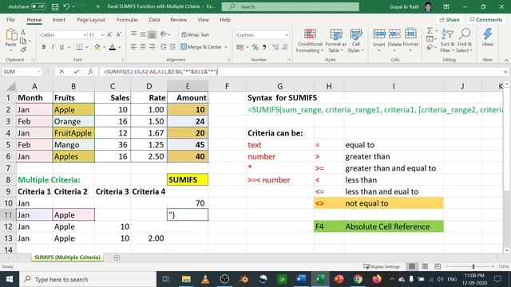Click the Insert Function fx icon
The width and height of the screenshot is (511, 287).
[90, 72]
